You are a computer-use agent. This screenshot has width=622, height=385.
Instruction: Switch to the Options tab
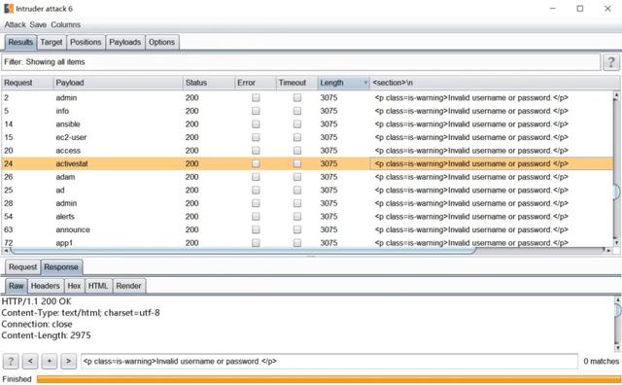tap(162, 42)
